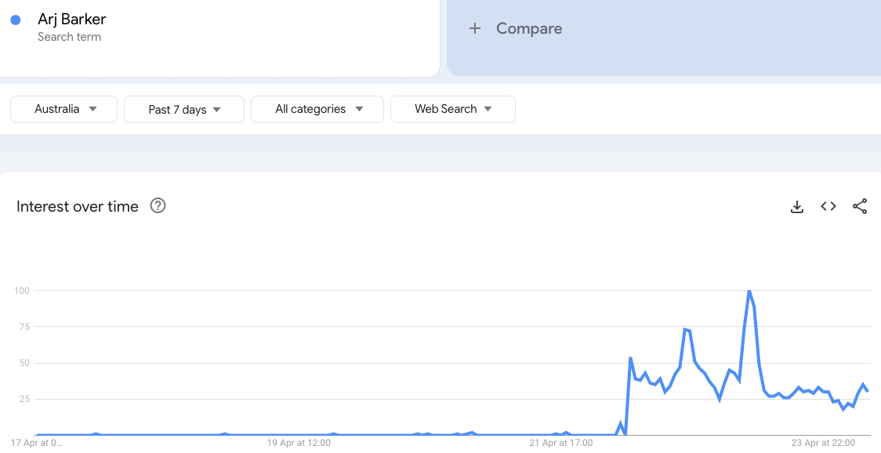Open the Web Search type dropdown
Screen dimensions: 881x453
pyautogui.click(x=453, y=109)
